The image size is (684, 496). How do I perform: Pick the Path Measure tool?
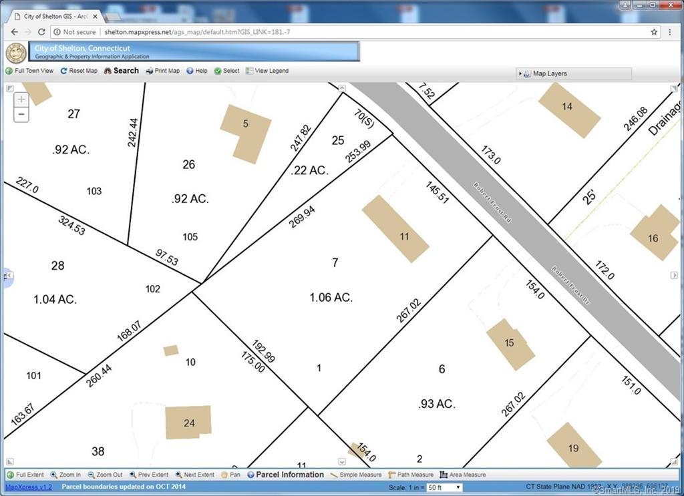[x=411, y=475]
